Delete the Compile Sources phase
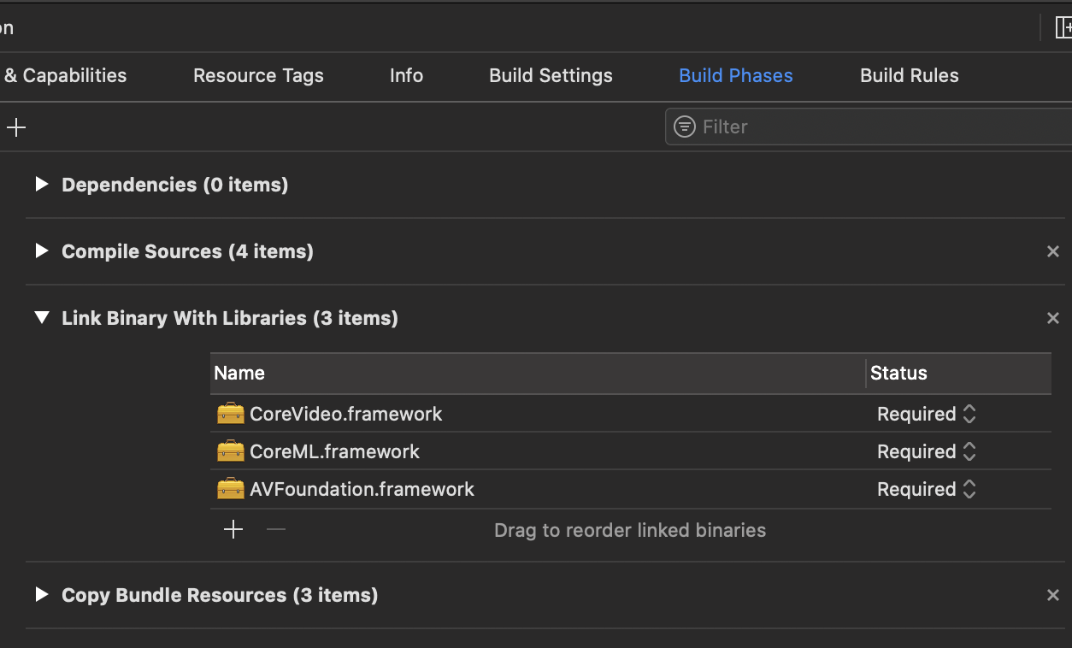The width and height of the screenshot is (1072, 648). [x=1053, y=251]
